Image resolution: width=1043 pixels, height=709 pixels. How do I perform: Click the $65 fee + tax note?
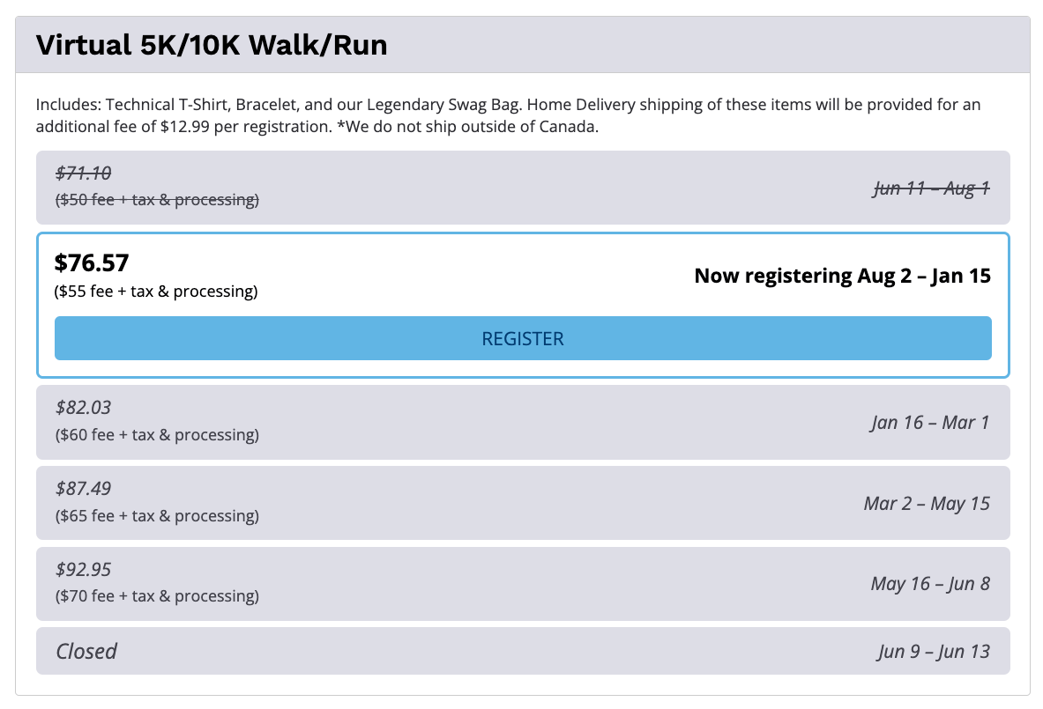click(157, 516)
